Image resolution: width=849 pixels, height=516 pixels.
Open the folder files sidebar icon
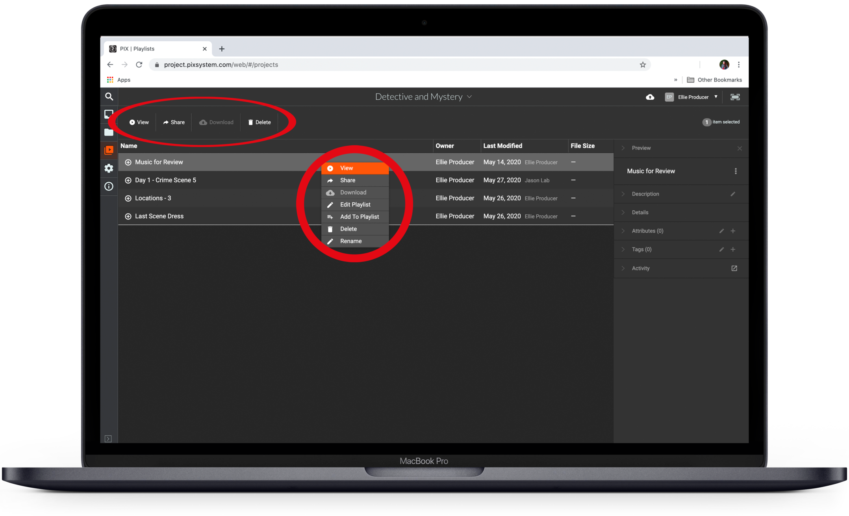[109, 132]
